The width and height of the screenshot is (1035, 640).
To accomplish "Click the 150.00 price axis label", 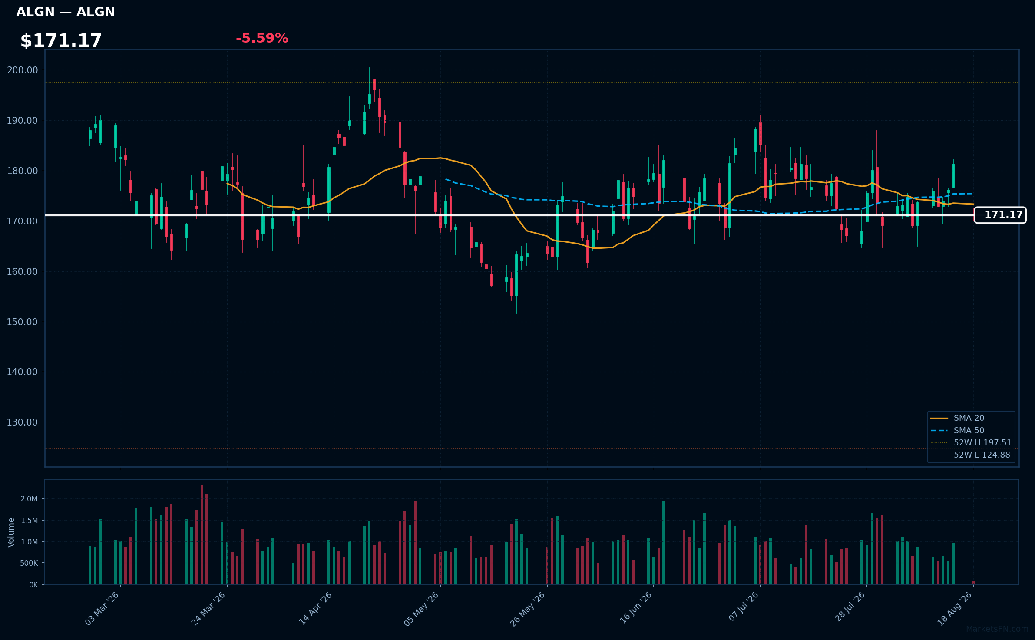I will coord(22,322).
